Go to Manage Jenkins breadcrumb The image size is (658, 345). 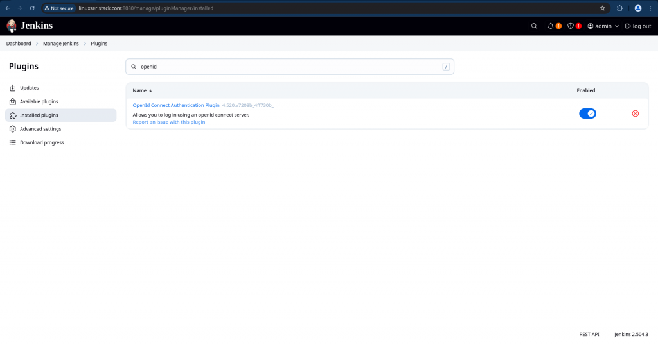pos(61,44)
